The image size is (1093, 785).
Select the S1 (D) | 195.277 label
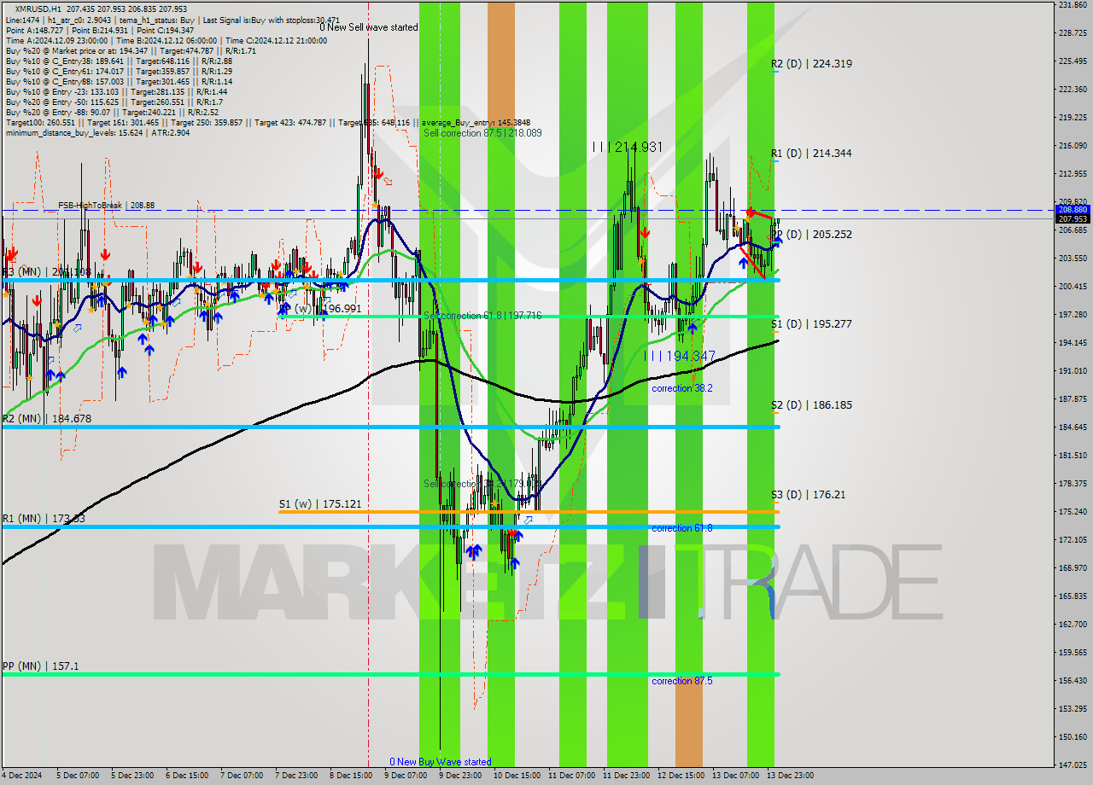(811, 324)
